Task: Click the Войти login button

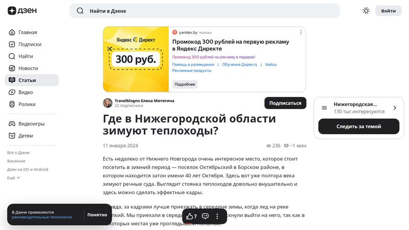Action: coord(388,11)
